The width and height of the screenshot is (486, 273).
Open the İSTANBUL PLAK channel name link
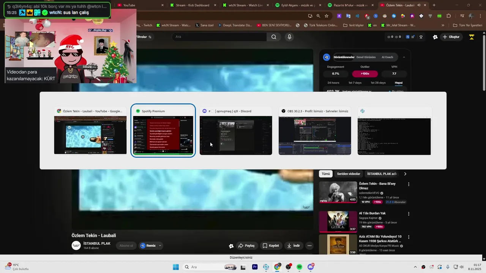click(x=97, y=243)
